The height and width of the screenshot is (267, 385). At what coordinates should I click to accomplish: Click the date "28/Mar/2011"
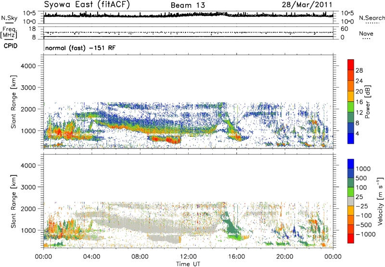tap(307, 5)
